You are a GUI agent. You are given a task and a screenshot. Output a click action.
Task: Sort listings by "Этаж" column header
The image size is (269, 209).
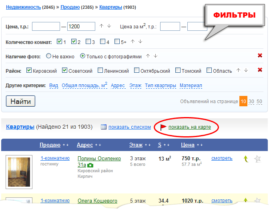136,145
